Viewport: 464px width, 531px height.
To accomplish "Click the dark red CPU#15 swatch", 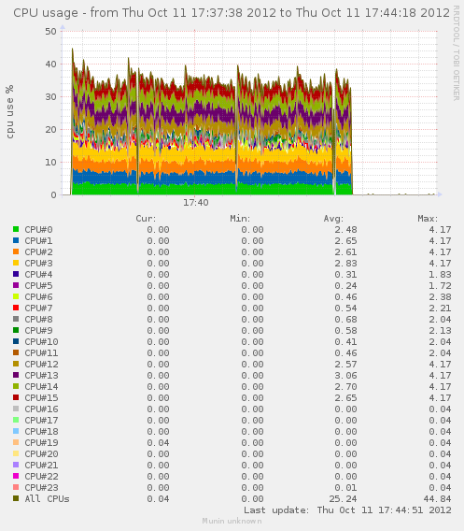I will pyautogui.click(x=16, y=397).
